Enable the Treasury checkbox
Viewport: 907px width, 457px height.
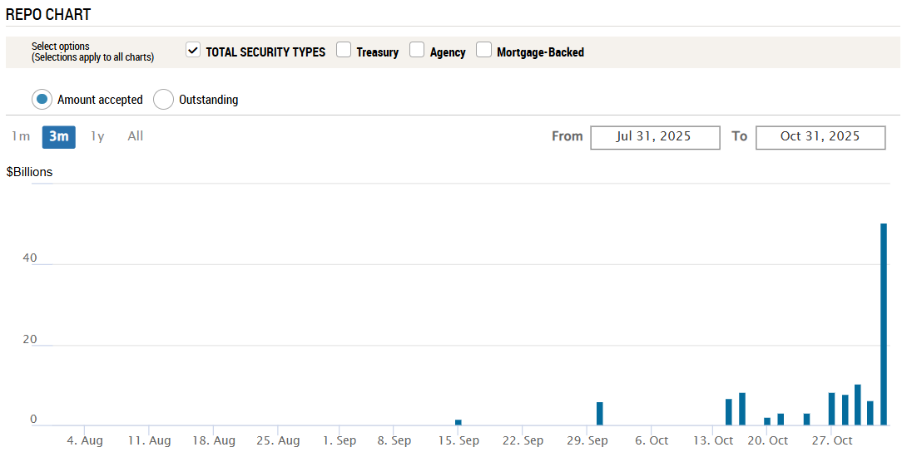[x=344, y=51]
